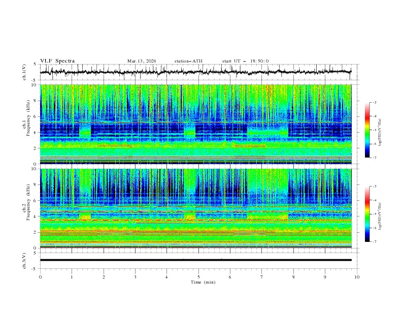Click time axis tick label "4"

click(166, 277)
